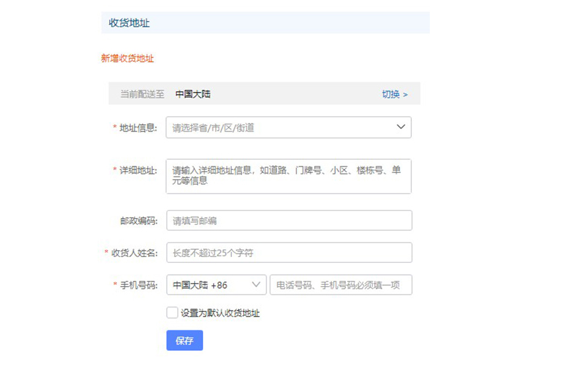562x366 pixels.
Task: Save the address with the 保存 button
Action: point(184,340)
